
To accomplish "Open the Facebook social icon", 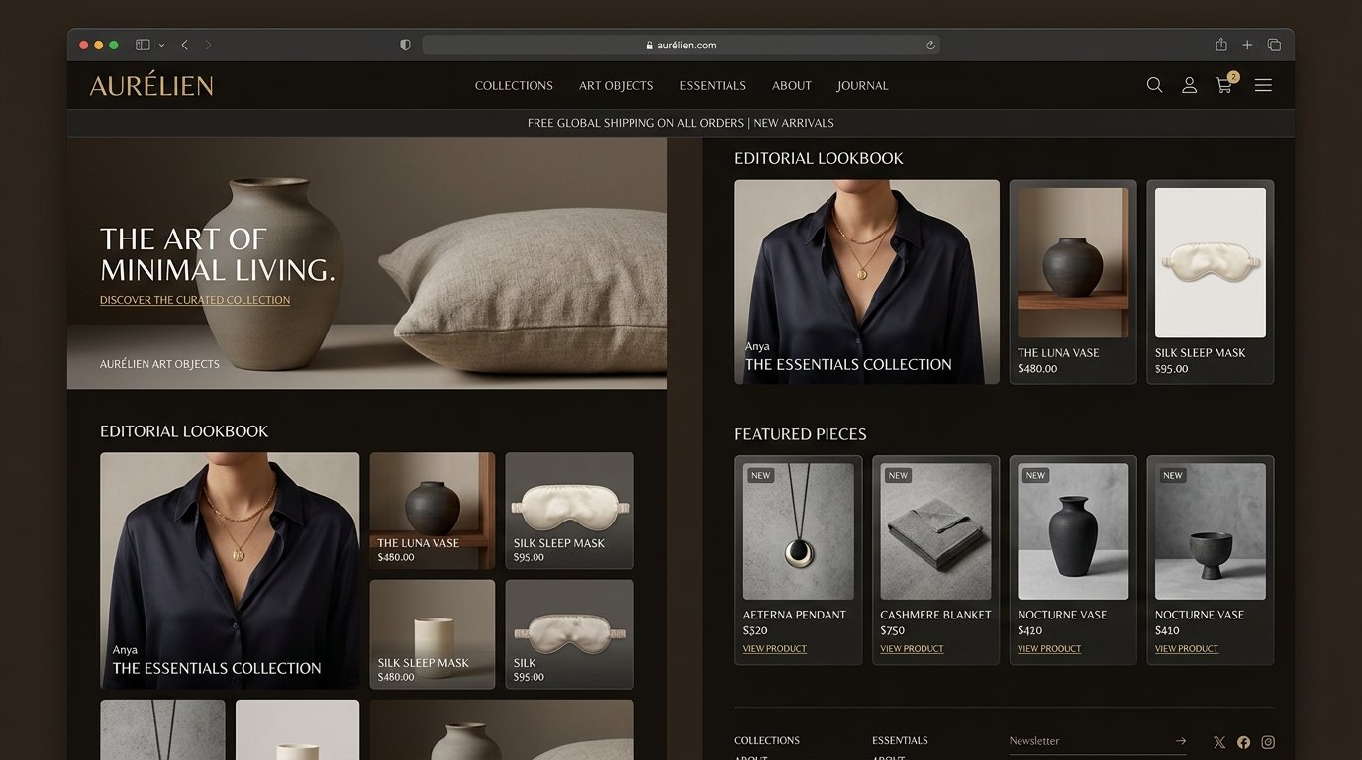I will (x=1243, y=742).
